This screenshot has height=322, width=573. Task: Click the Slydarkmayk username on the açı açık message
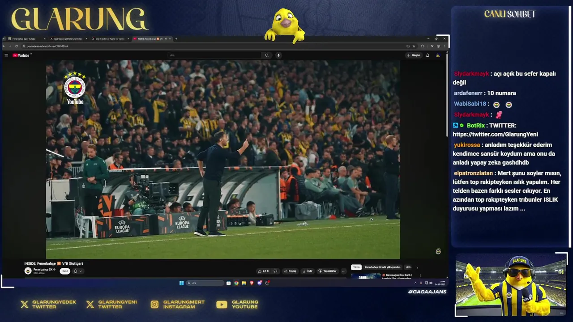point(471,73)
